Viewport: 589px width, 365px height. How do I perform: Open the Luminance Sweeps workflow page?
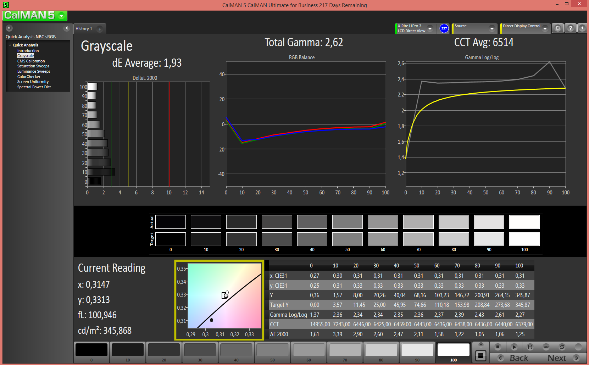point(34,71)
